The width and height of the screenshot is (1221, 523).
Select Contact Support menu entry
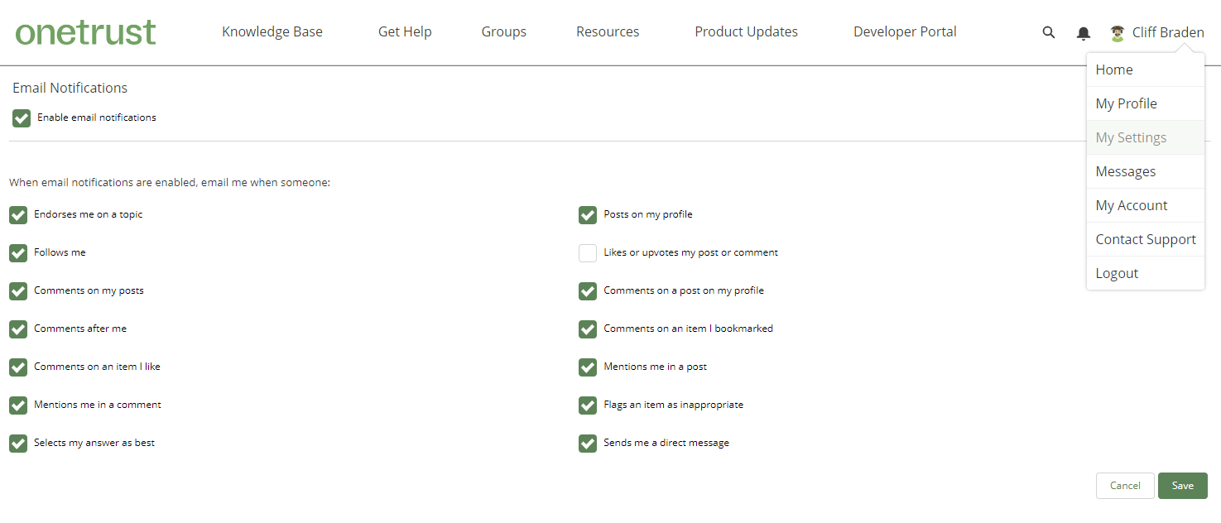tap(1145, 239)
